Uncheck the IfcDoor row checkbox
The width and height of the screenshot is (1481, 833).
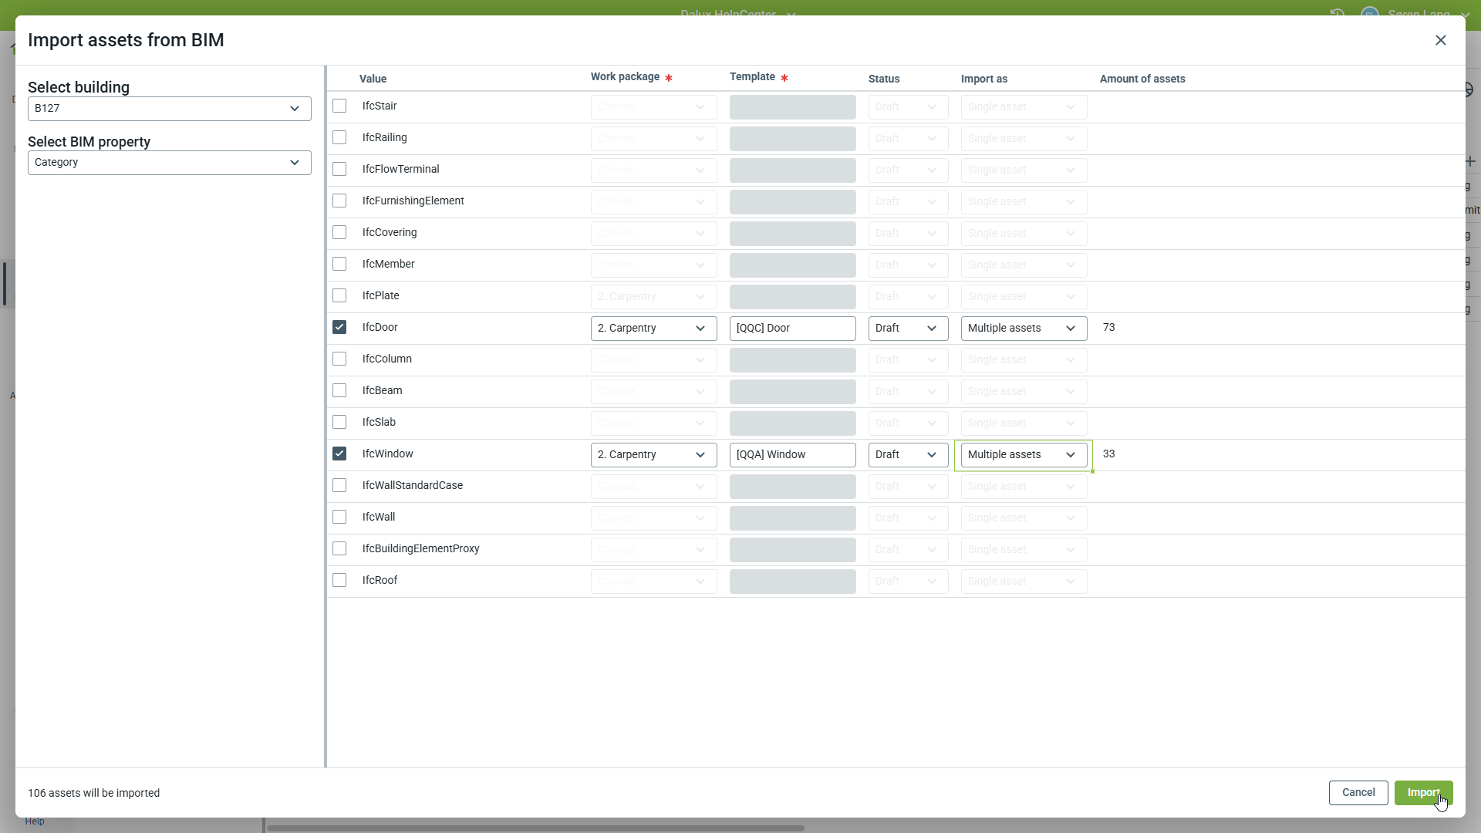339,327
